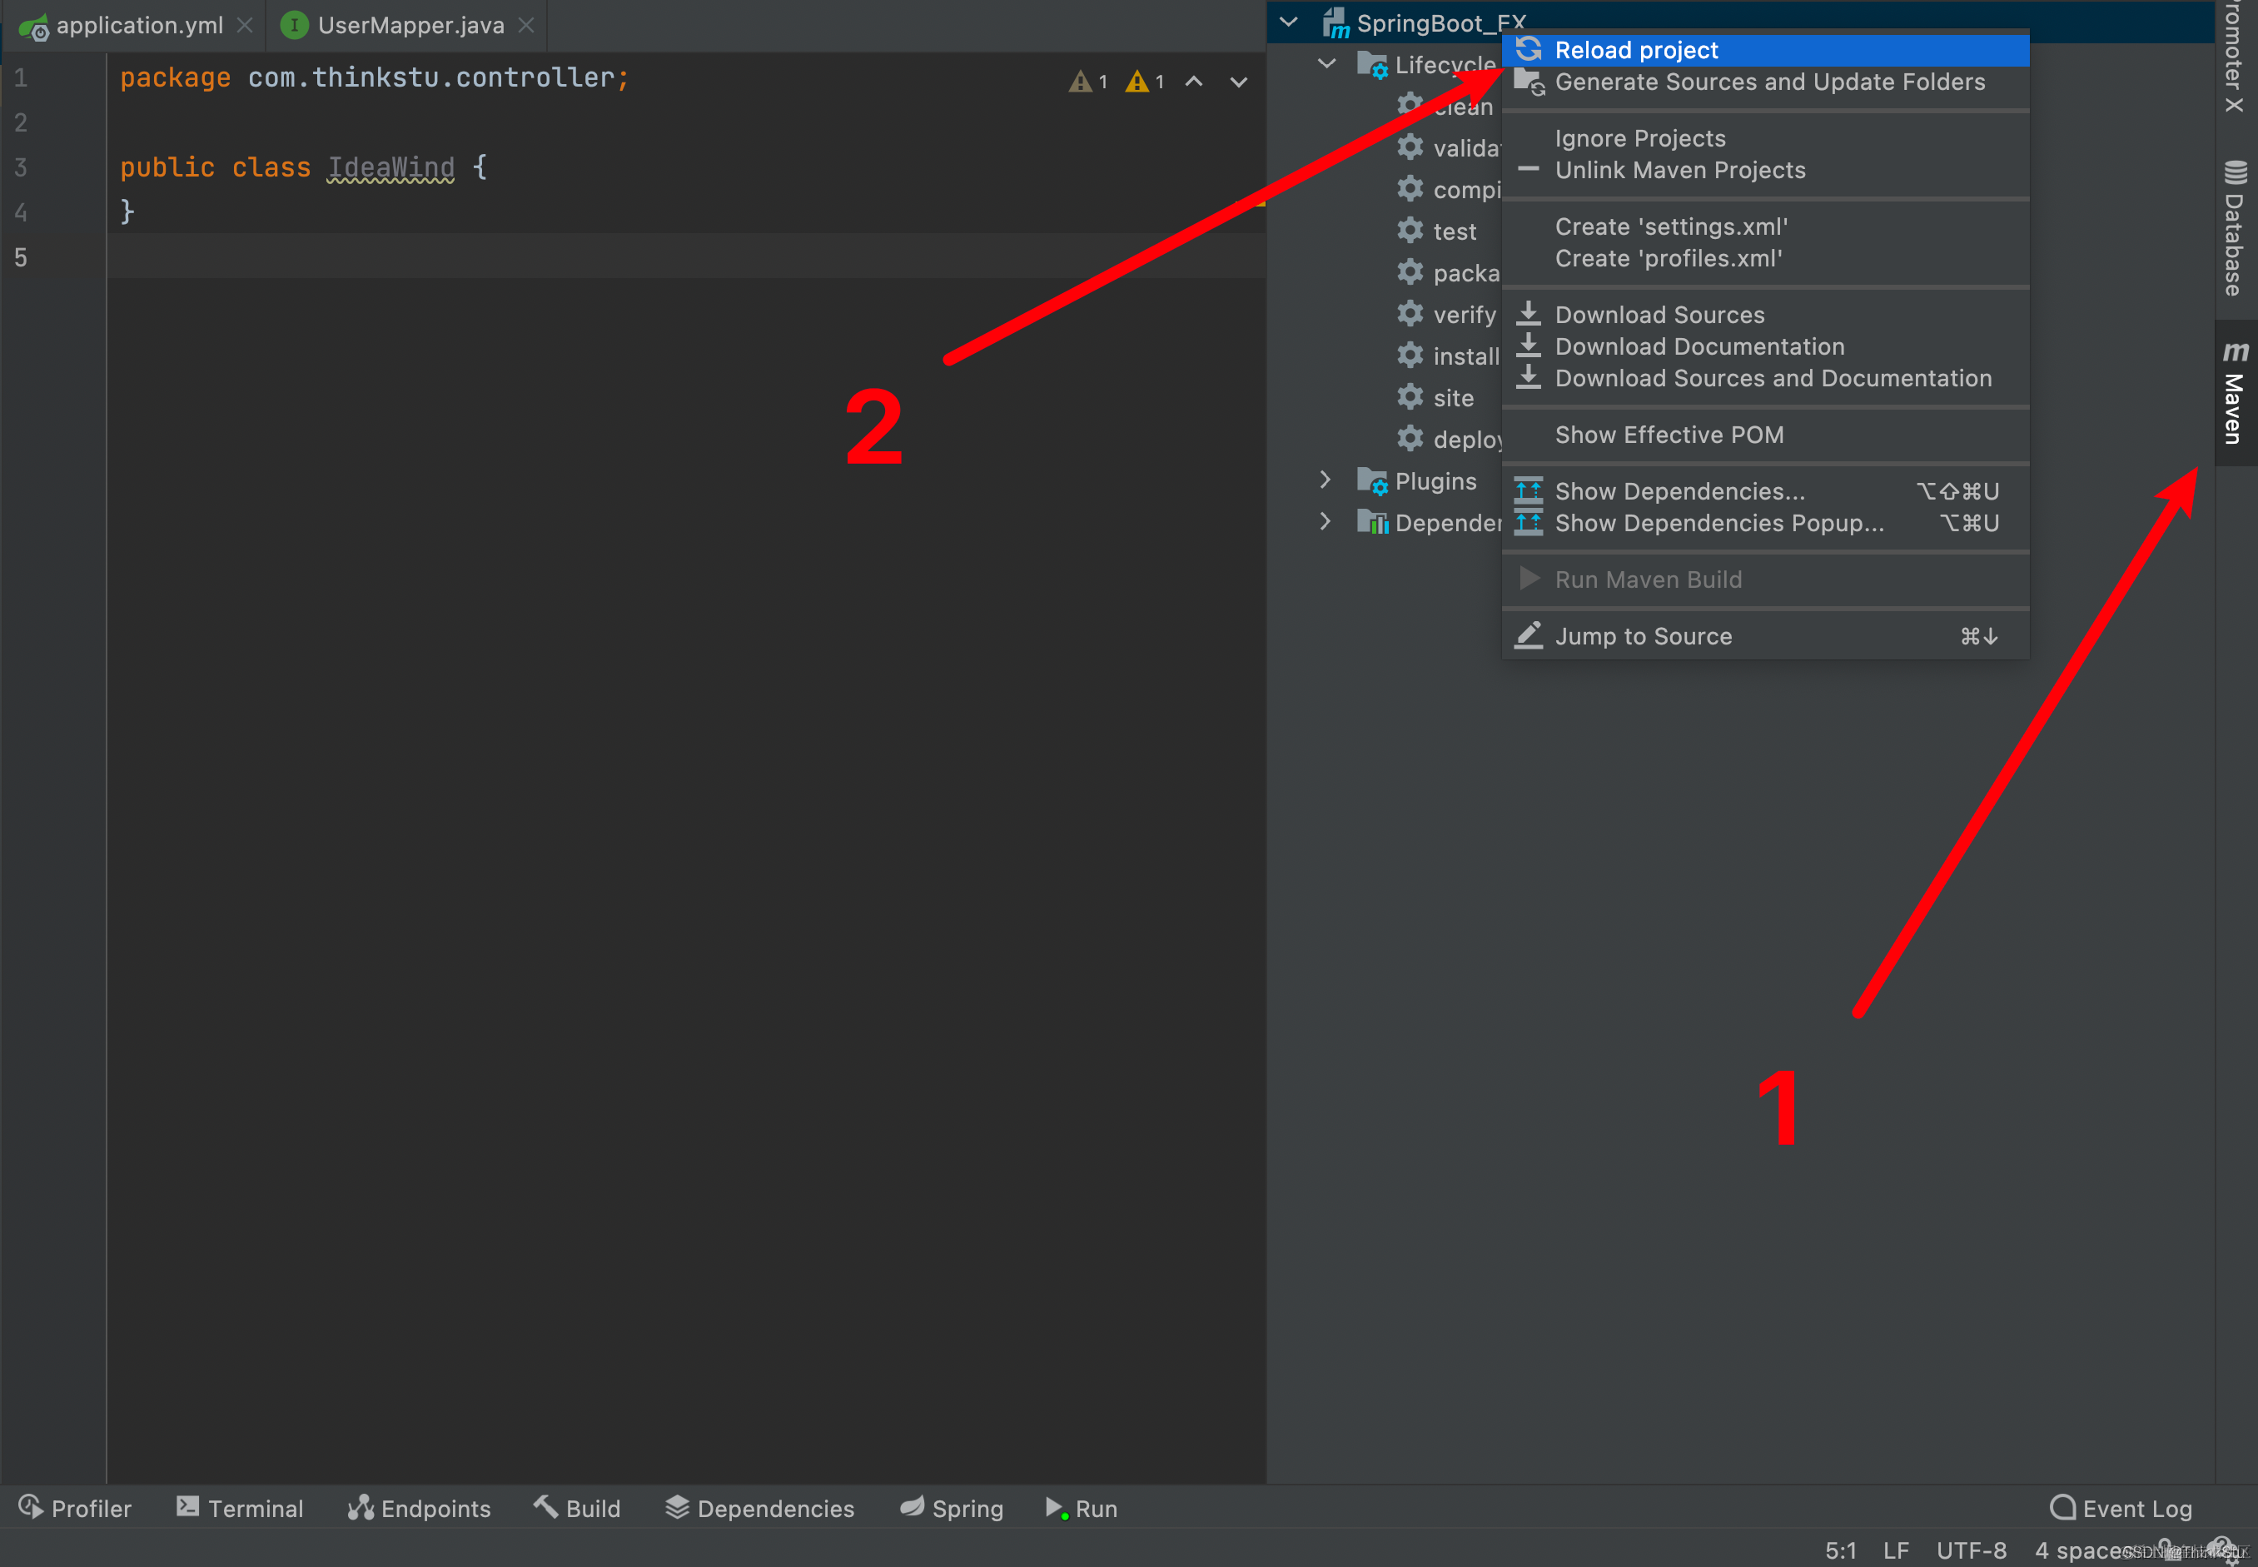Open the Event Log

click(2121, 1508)
